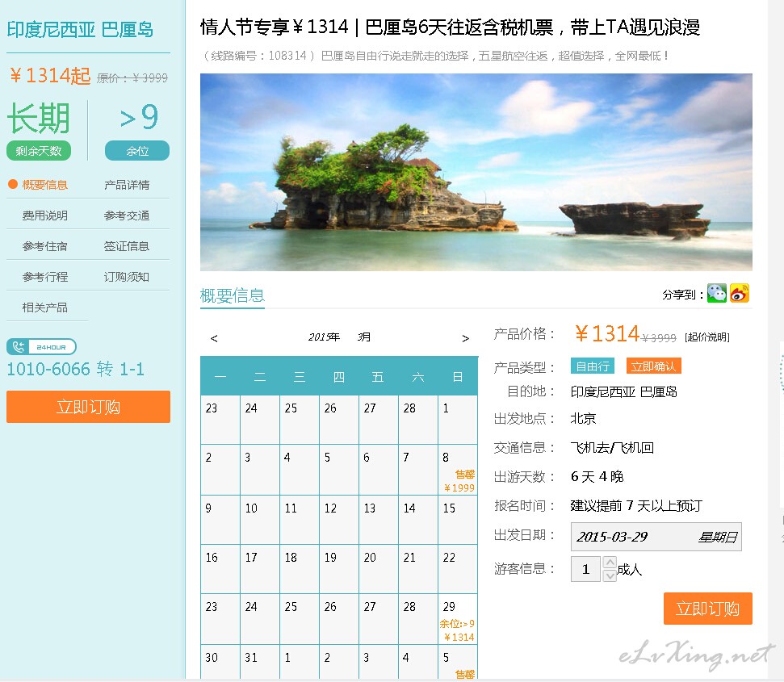Jump to 参考行程 section
The image size is (784, 682).
[x=45, y=277]
